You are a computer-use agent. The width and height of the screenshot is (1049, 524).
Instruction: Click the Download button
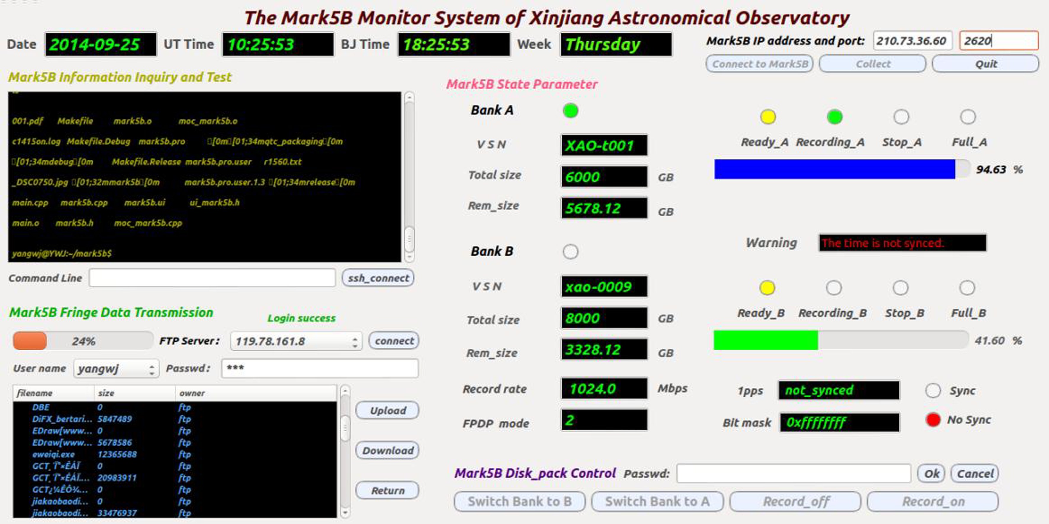pyautogui.click(x=387, y=450)
